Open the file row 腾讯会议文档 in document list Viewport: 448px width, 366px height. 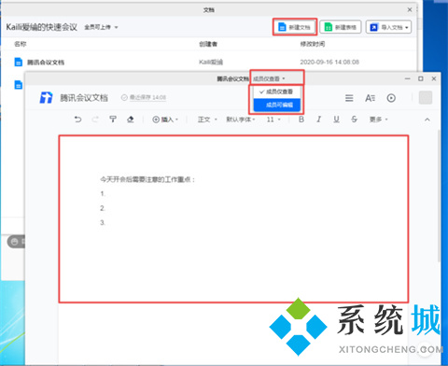pos(209,63)
